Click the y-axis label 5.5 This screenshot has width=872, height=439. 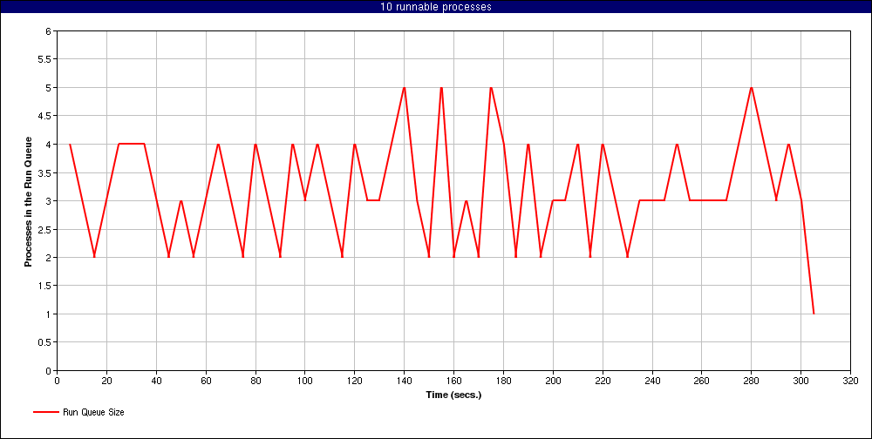(x=45, y=59)
